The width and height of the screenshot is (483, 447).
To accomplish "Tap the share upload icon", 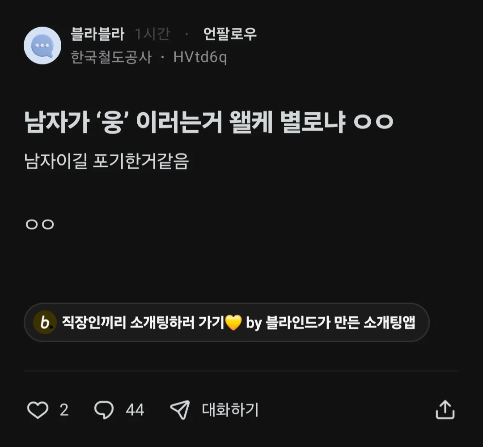I will click(445, 410).
